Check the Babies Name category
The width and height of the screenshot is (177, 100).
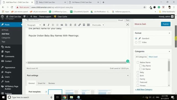[x=138, y=62]
